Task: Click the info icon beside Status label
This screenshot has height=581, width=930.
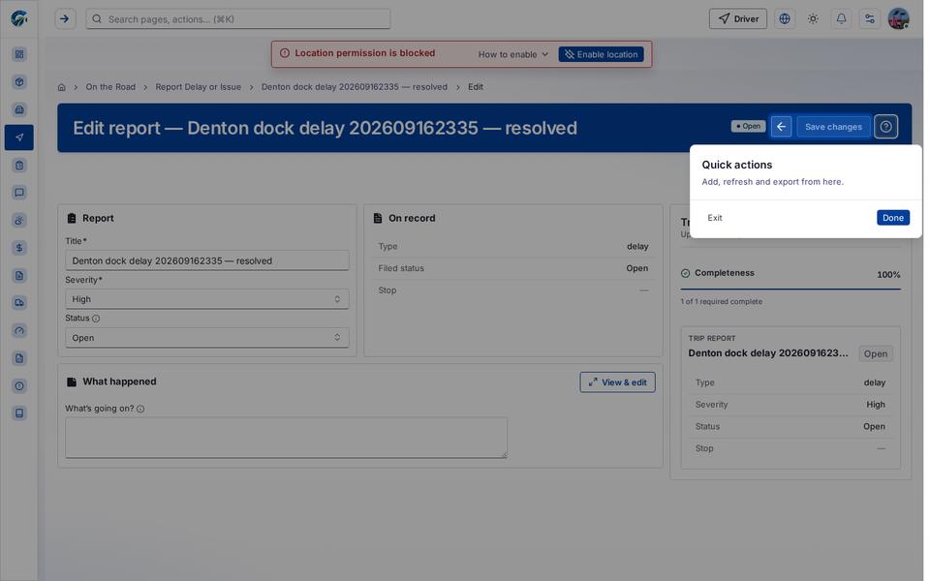Action: 96,319
